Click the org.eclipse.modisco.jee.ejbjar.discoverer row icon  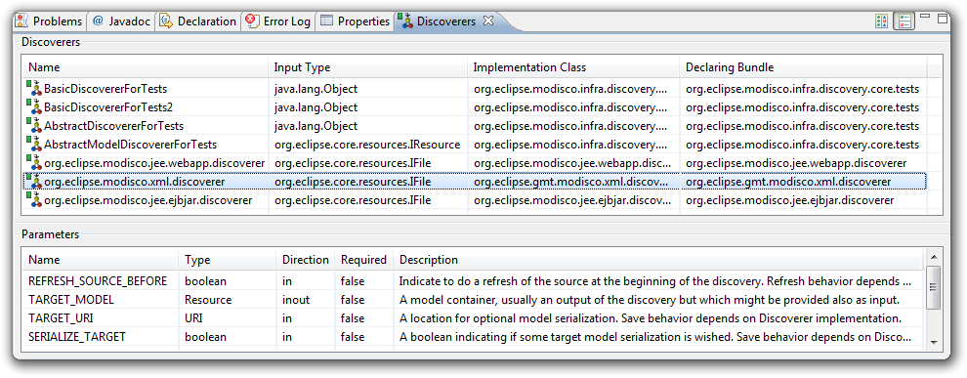32,200
